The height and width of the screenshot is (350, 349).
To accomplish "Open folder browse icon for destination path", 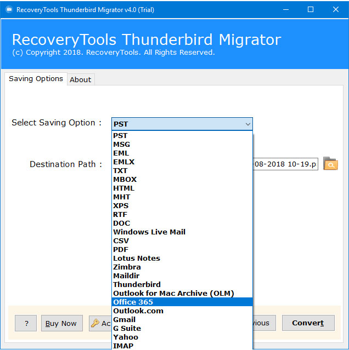I will [330, 164].
